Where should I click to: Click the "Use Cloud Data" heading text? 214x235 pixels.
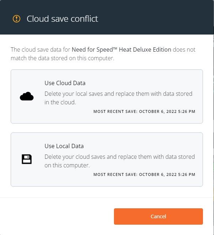pos(65,83)
